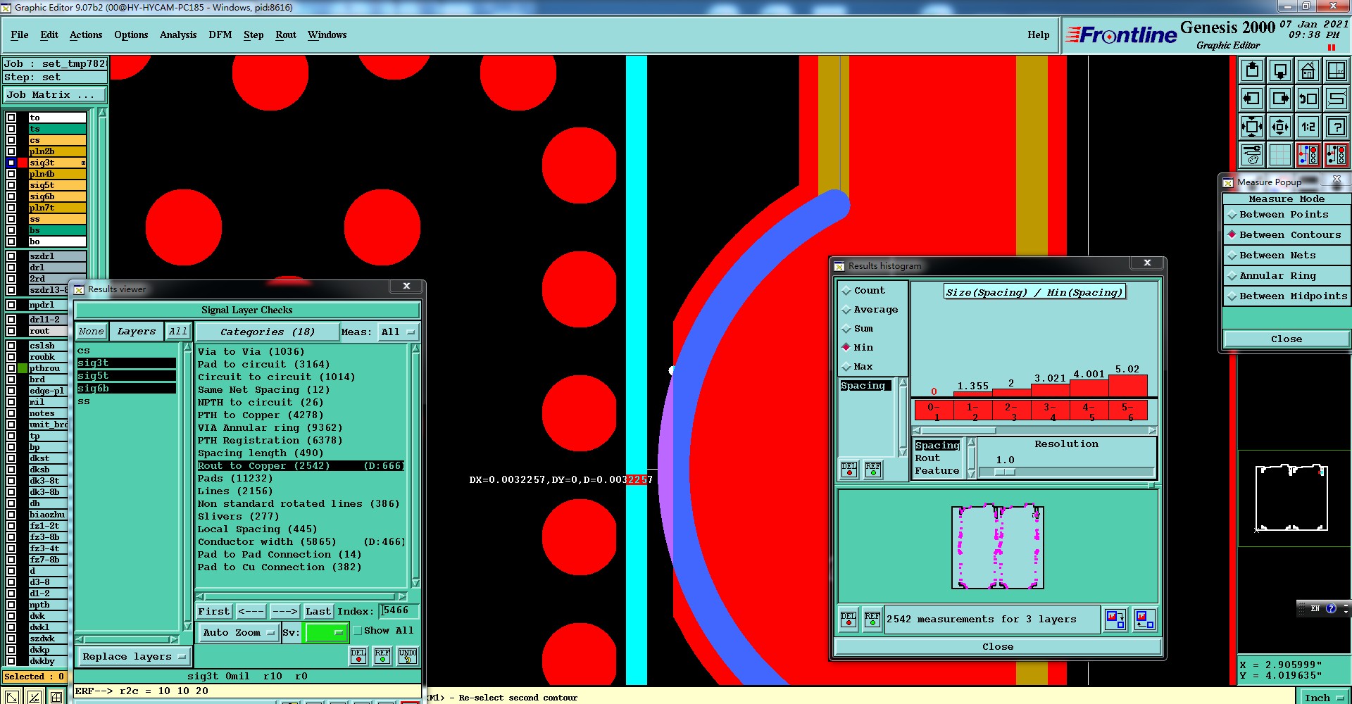Click the first blue-square icon in Results histogram
Screen dimensions: 1352x704
[x=1115, y=620]
